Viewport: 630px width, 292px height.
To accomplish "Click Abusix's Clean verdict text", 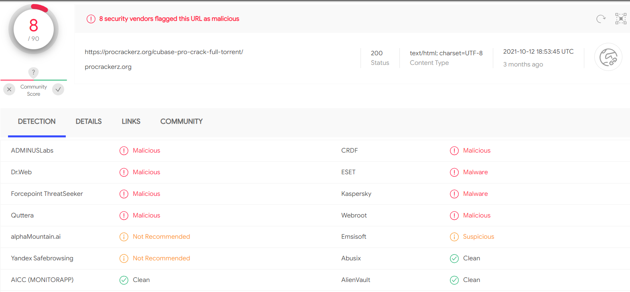I will pos(472,258).
